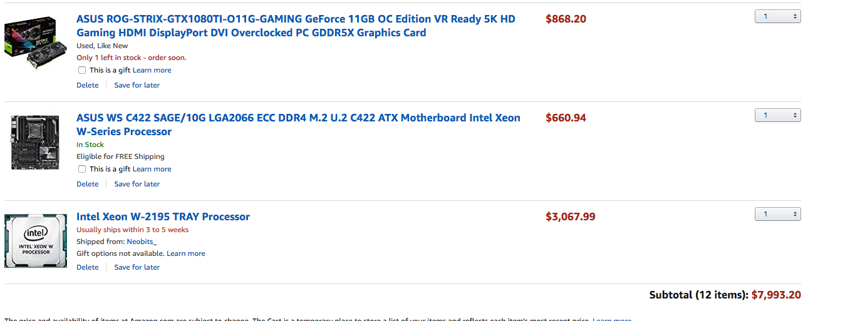Screen dimensions: 865x321
Task: Check 'This is a gift' for the motherboard
Action: [82, 169]
